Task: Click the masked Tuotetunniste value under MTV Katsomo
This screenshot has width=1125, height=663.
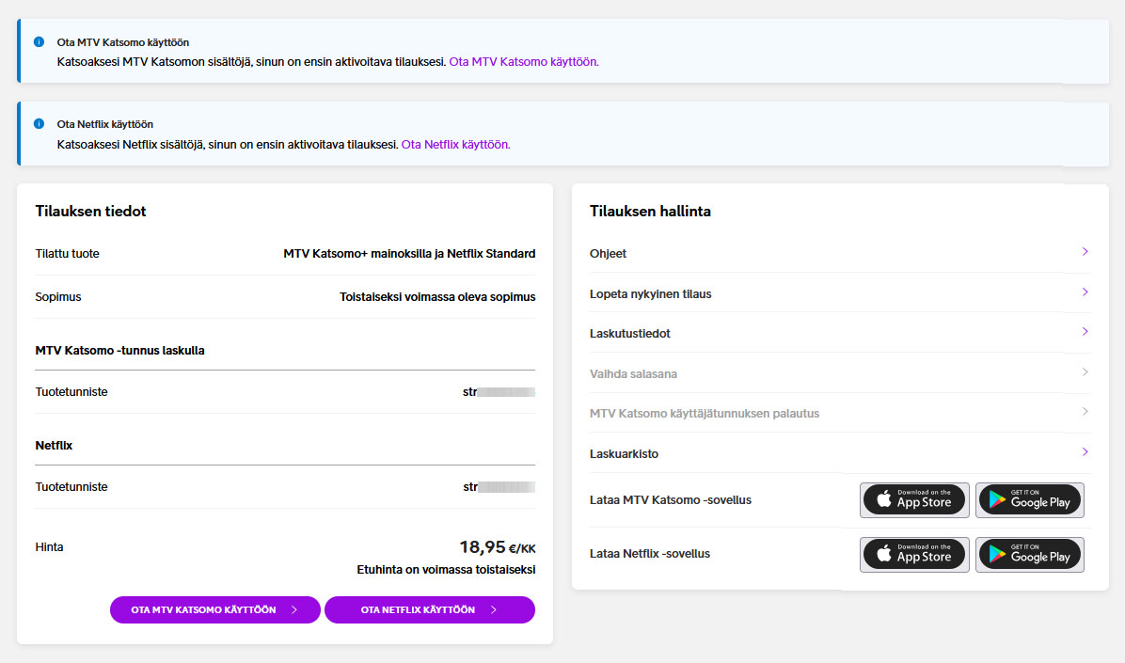Action: (x=499, y=392)
